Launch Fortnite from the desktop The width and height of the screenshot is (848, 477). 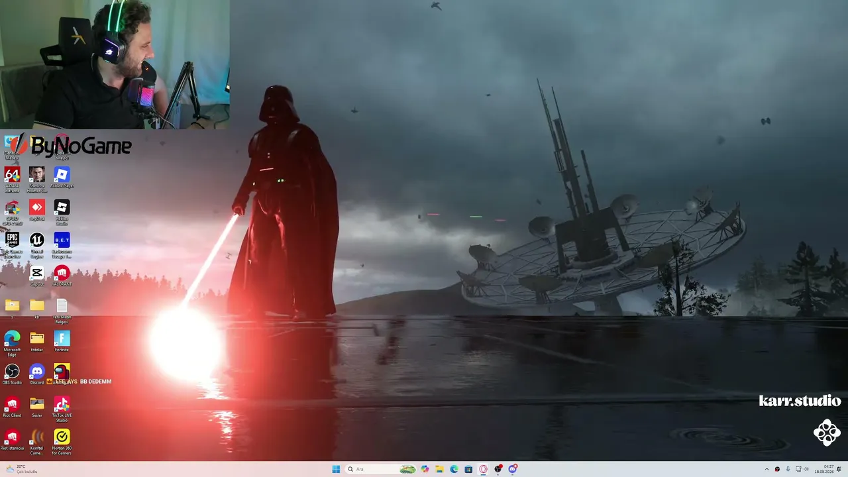pyautogui.click(x=62, y=341)
